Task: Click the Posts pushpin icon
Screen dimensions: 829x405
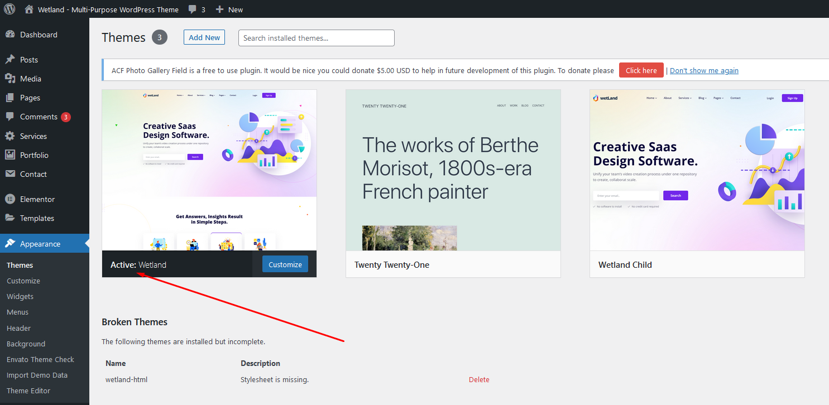Action: [10, 60]
